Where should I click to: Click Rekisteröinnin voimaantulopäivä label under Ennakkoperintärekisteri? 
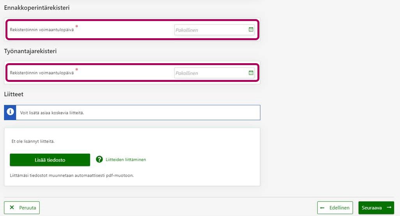pyautogui.click(x=42, y=30)
